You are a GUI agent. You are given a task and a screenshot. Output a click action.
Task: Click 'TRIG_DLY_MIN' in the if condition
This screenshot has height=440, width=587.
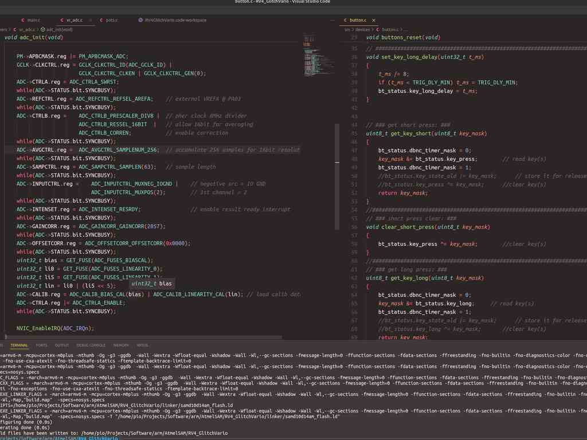pyautogui.click(x=432, y=82)
